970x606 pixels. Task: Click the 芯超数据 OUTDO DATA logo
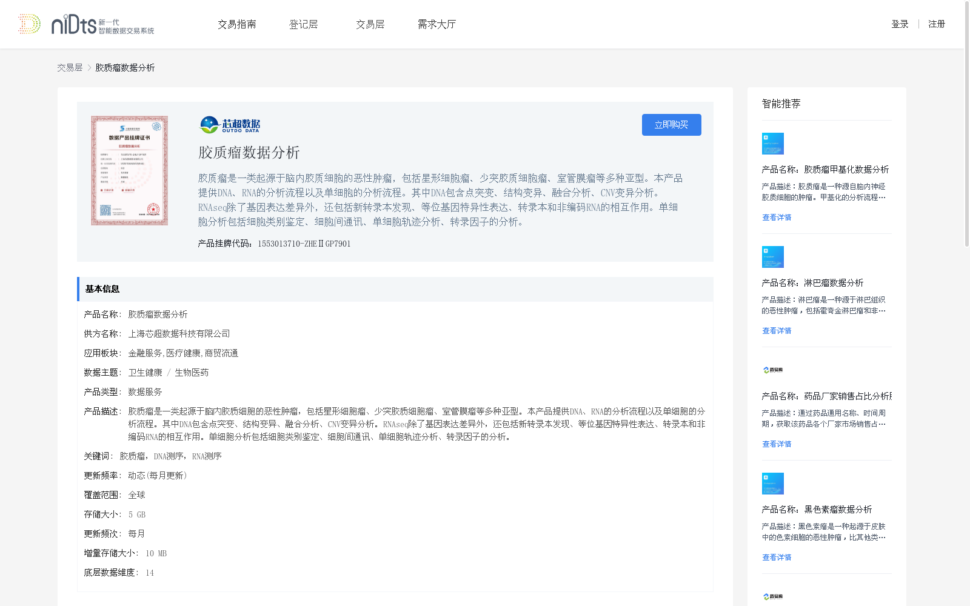(x=230, y=125)
